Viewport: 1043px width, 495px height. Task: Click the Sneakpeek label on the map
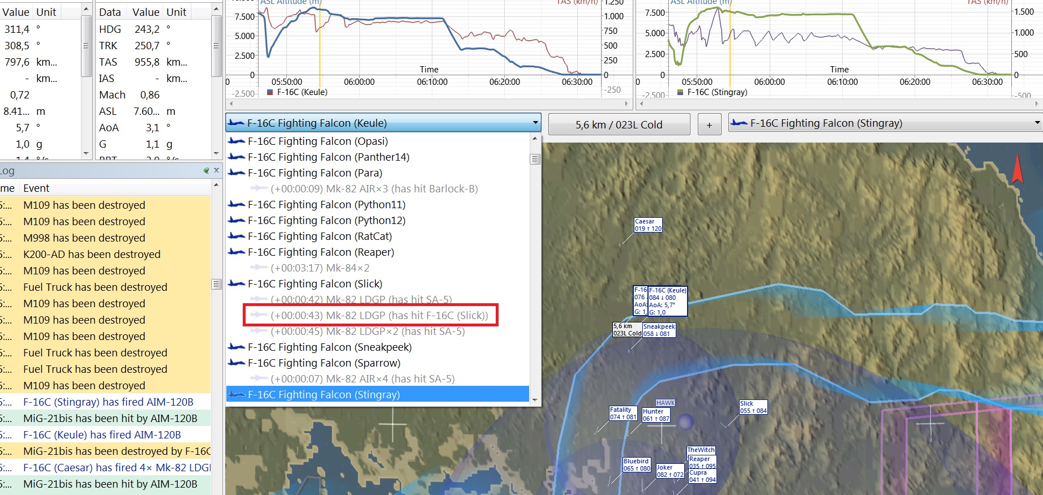click(x=659, y=330)
